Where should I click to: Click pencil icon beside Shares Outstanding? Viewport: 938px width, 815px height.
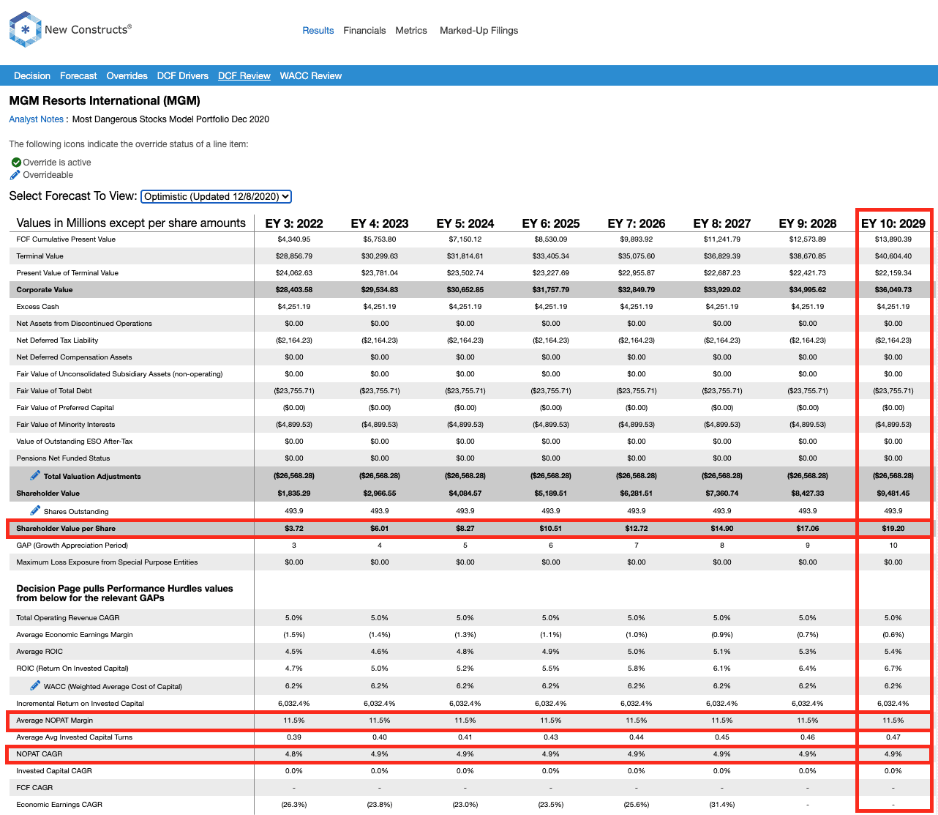click(x=35, y=510)
